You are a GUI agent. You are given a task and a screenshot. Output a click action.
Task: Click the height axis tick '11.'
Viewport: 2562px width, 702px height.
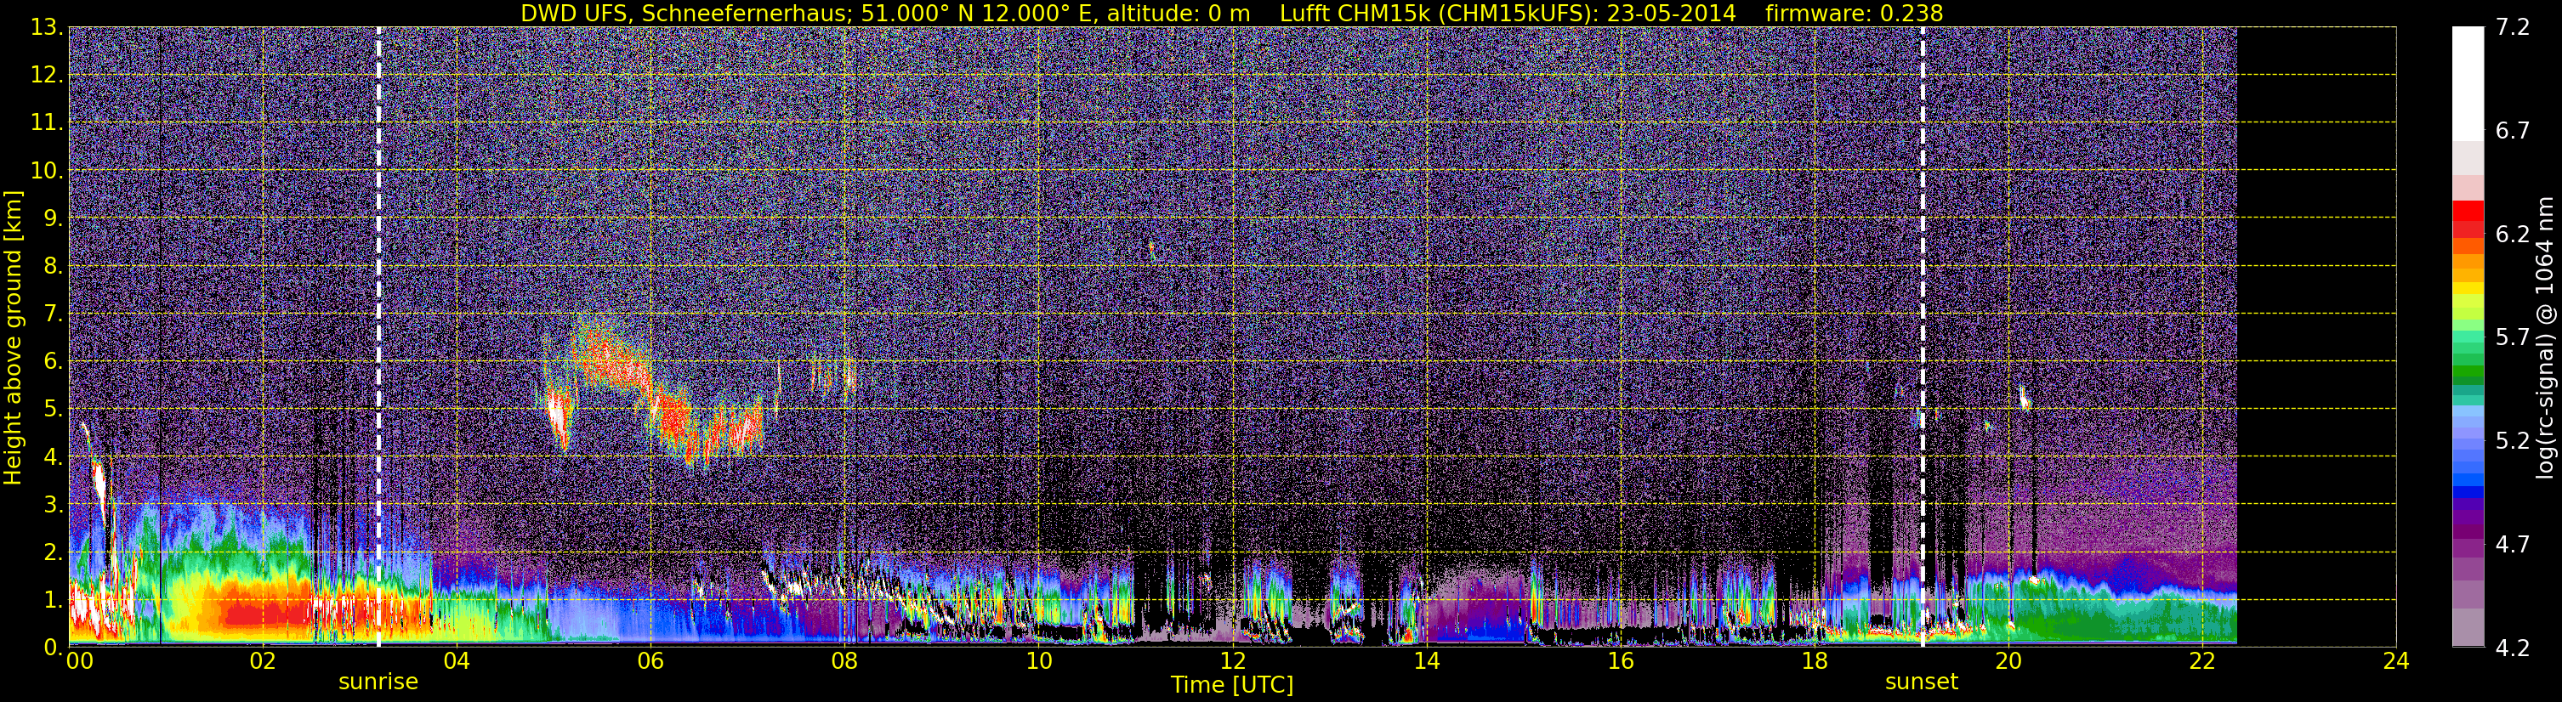(x=47, y=123)
